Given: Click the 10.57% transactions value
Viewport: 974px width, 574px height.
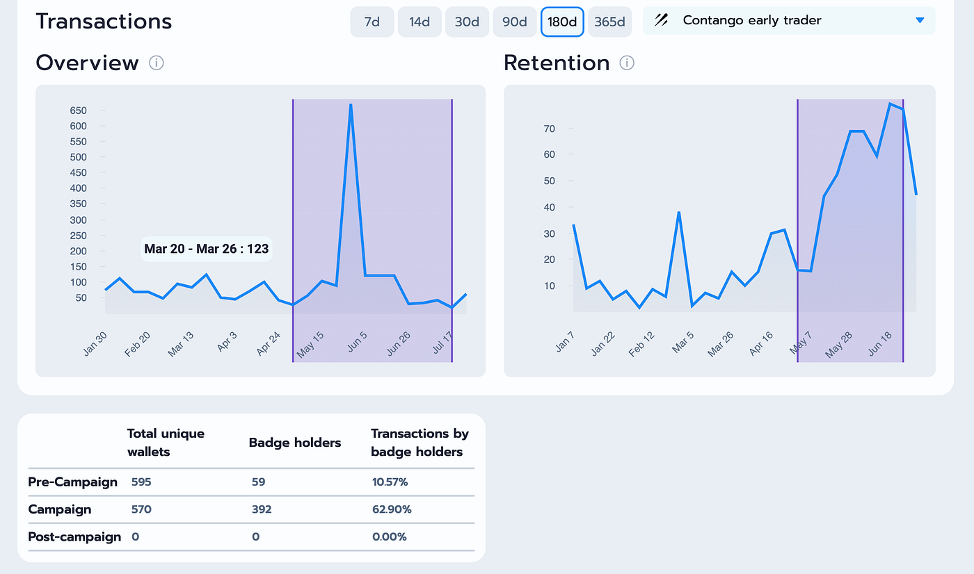Looking at the screenshot, I should [392, 482].
